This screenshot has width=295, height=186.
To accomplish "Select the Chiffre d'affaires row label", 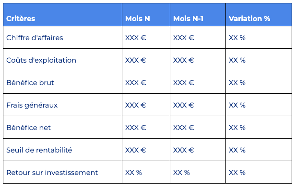I will 63,37.
